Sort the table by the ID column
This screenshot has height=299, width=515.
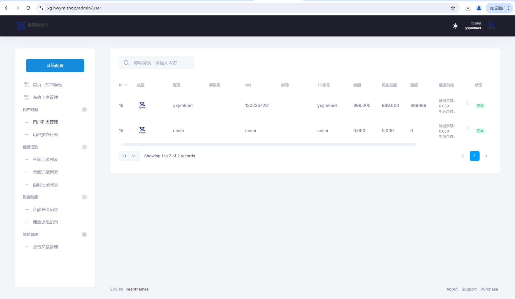[123, 85]
